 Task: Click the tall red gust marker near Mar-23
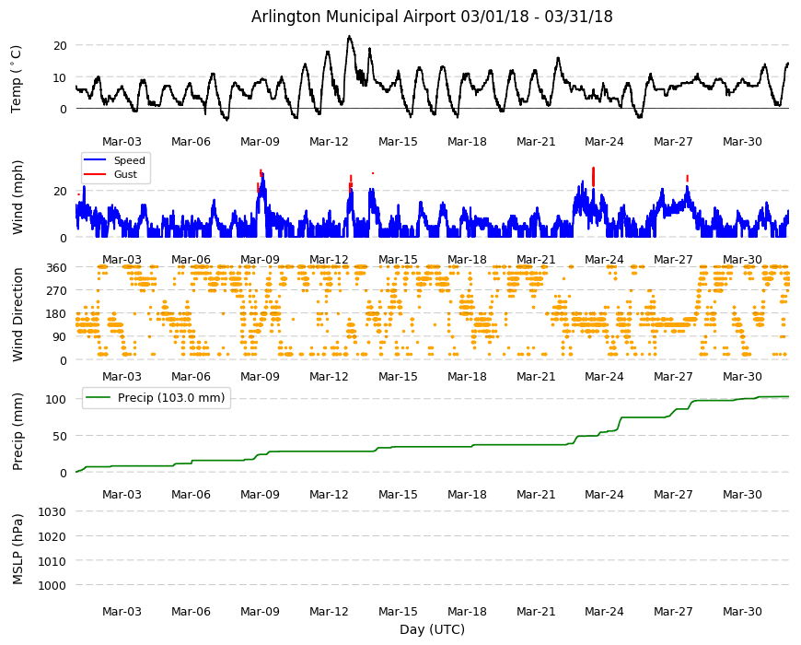[593, 176]
